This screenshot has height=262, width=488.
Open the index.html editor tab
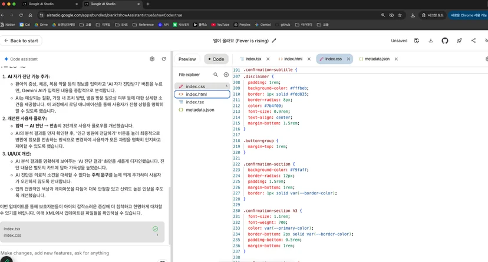[x=293, y=59]
